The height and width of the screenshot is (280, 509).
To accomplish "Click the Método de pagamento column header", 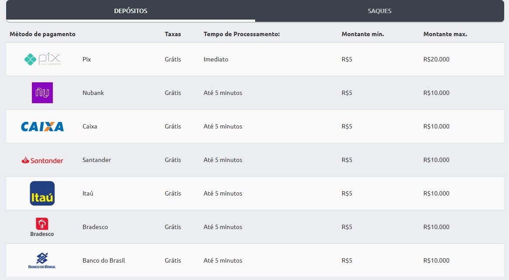I will 42,34.
